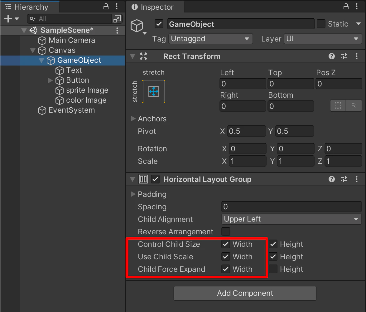Expand the Padding section

click(x=133, y=194)
